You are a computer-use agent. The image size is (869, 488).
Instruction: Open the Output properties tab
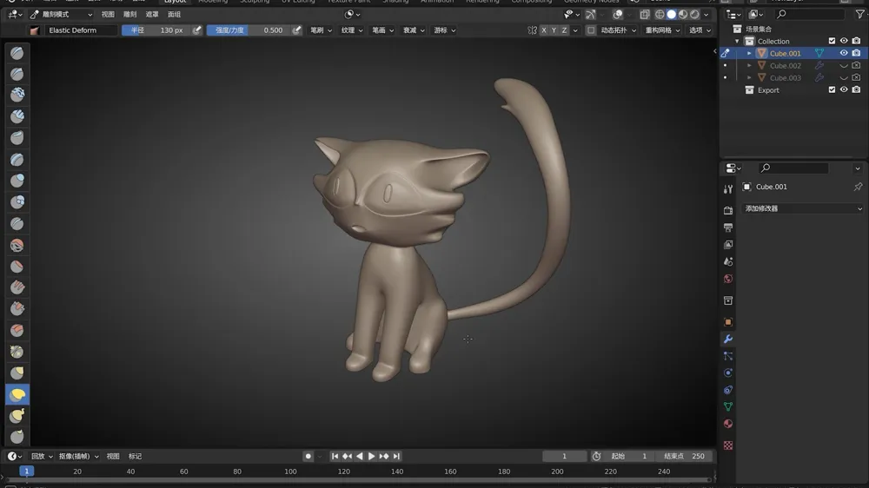point(728,228)
